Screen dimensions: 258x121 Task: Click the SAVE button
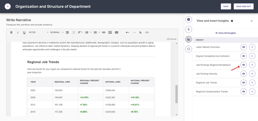point(226,6)
